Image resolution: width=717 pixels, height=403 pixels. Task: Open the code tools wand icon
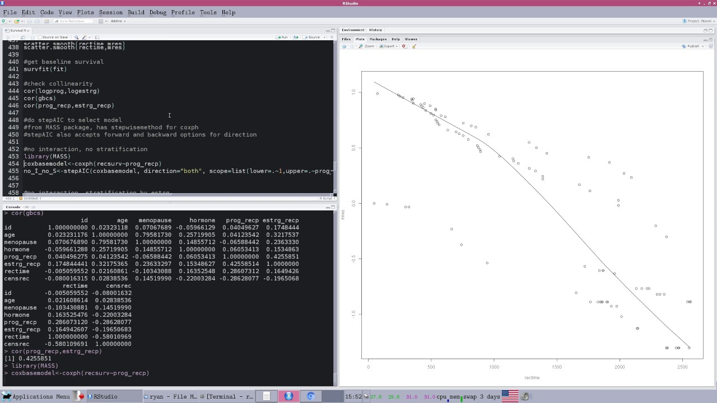(x=85, y=37)
